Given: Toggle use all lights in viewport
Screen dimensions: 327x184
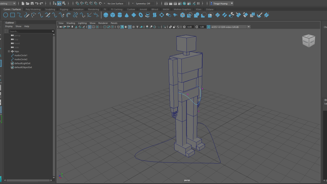Looking at the screenshot, I should [137, 27].
